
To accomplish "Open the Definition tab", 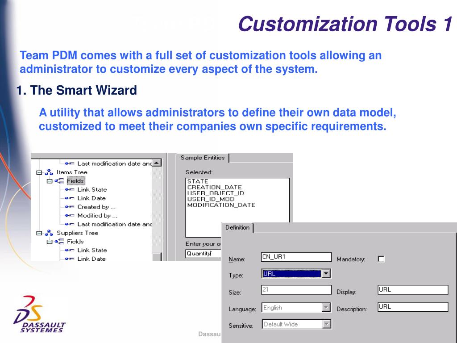I will [237, 227].
